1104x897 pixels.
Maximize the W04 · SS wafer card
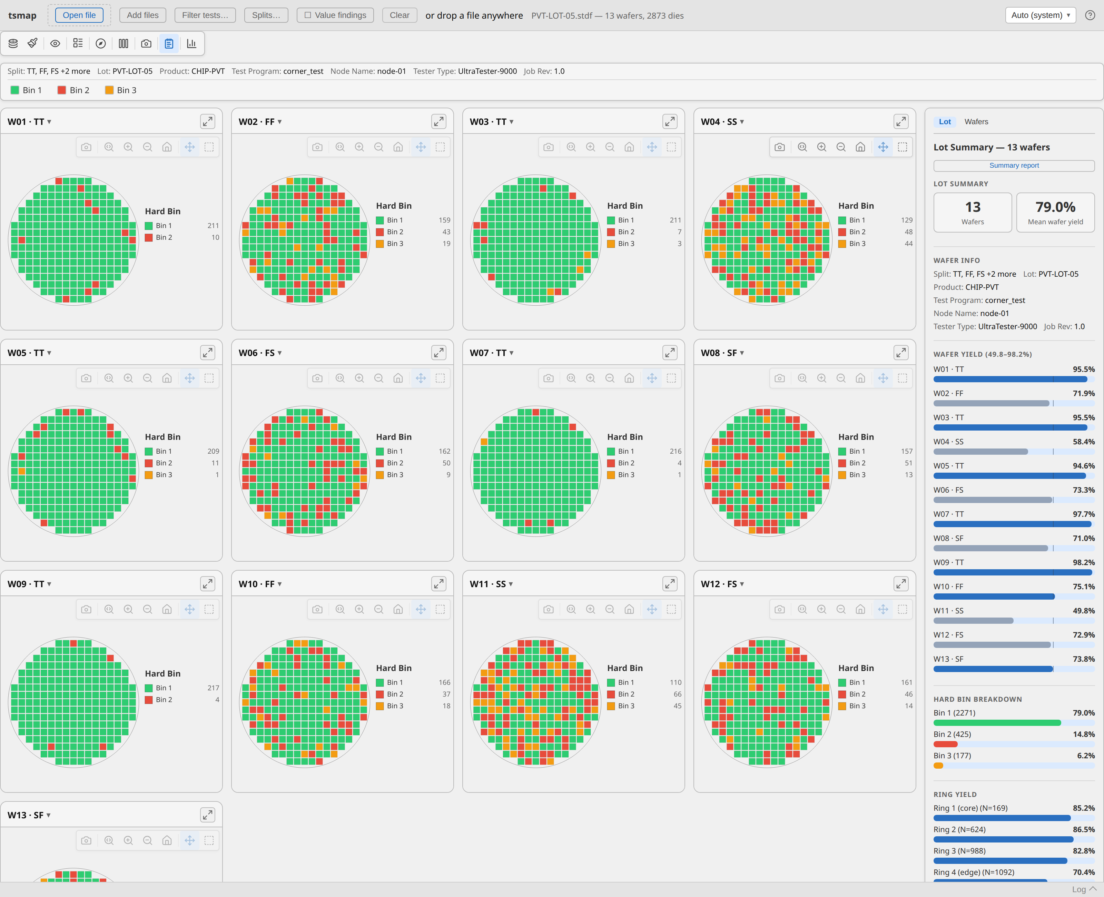tap(901, 121)
